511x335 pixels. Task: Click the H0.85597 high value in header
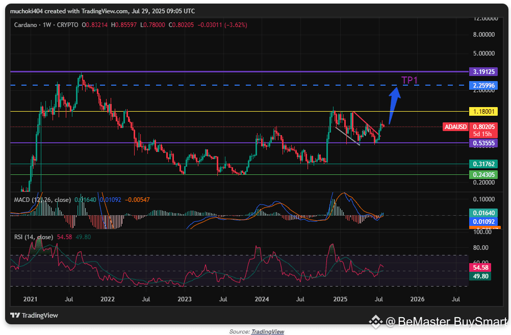click(x=124, y=25)
